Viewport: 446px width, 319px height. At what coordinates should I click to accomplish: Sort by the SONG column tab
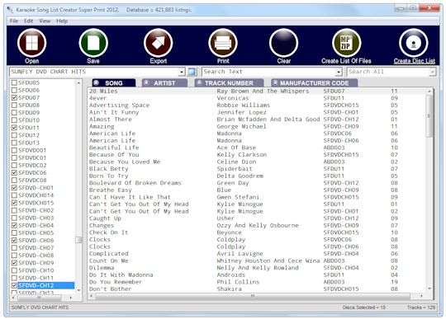(114, 83)
